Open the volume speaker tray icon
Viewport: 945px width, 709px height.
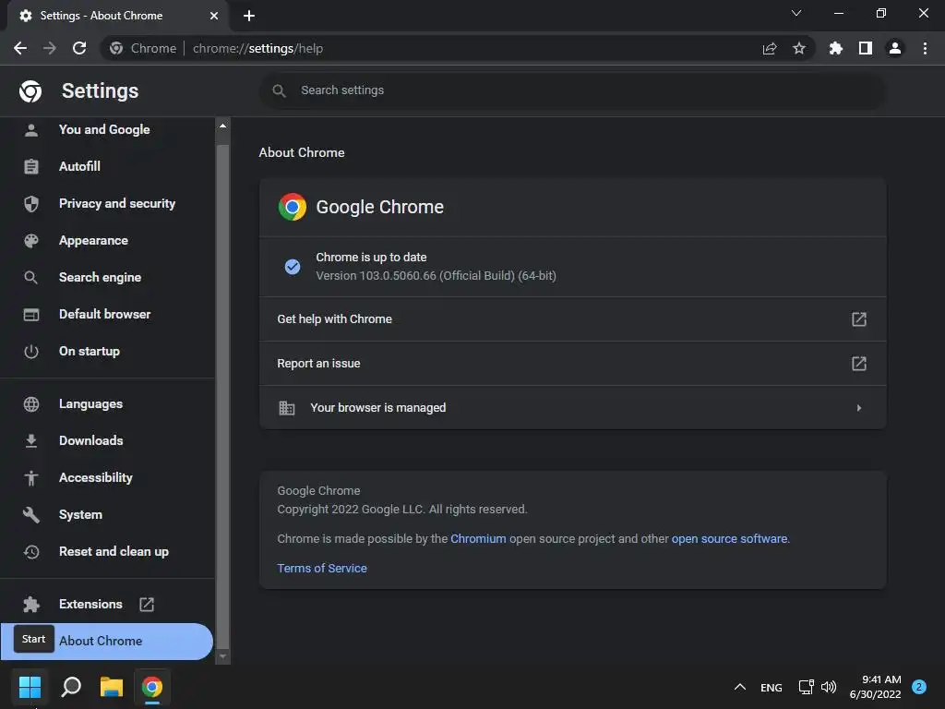pos(829,687)
